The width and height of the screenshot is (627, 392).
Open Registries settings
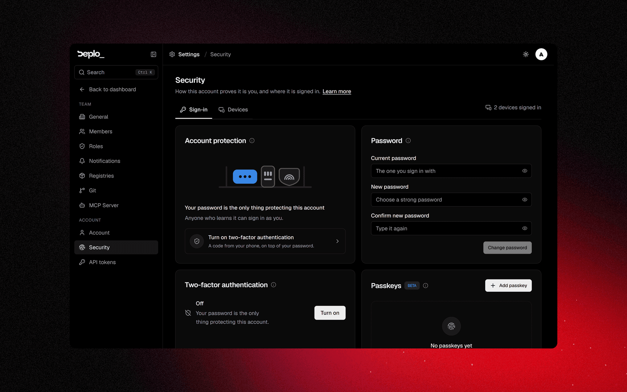tap(116, 176)
